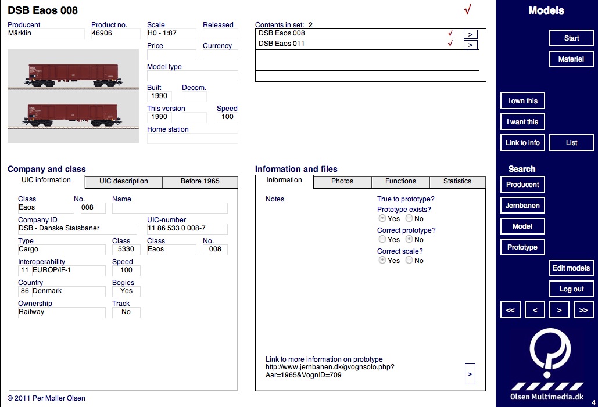
Task: Click the empty Model type field
Action: click(x=192, y=76)
